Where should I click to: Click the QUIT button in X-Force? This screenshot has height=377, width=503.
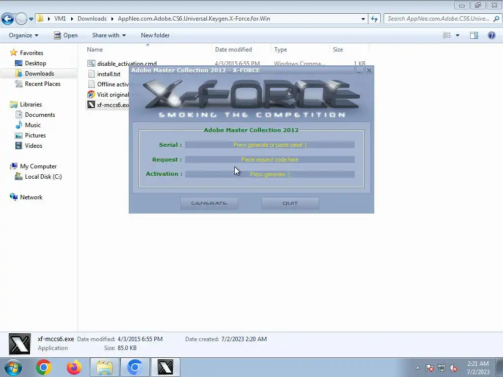(x=290, y=203)
